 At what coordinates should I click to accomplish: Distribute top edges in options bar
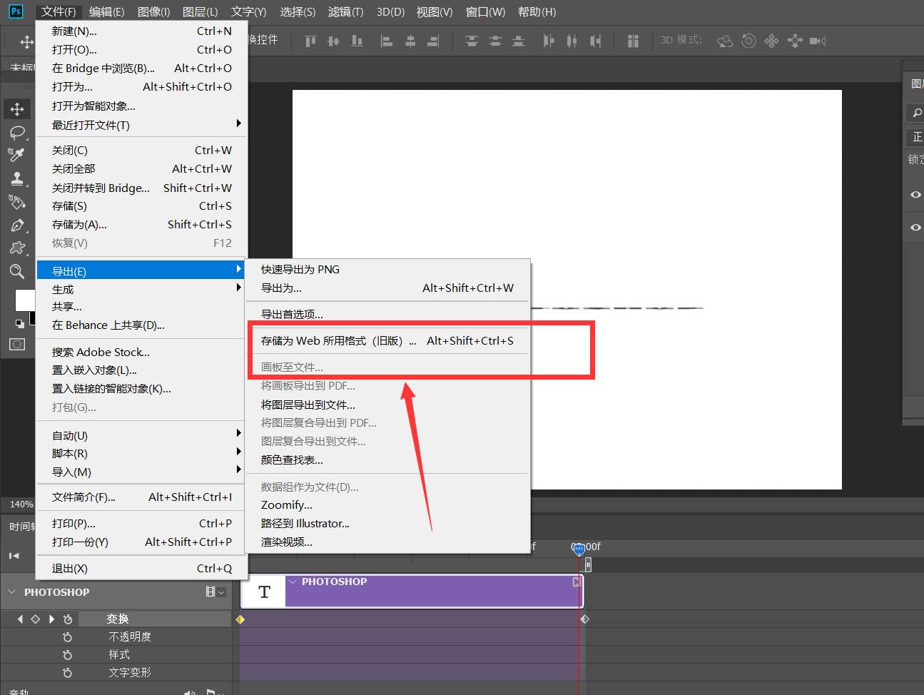(472, 41)
